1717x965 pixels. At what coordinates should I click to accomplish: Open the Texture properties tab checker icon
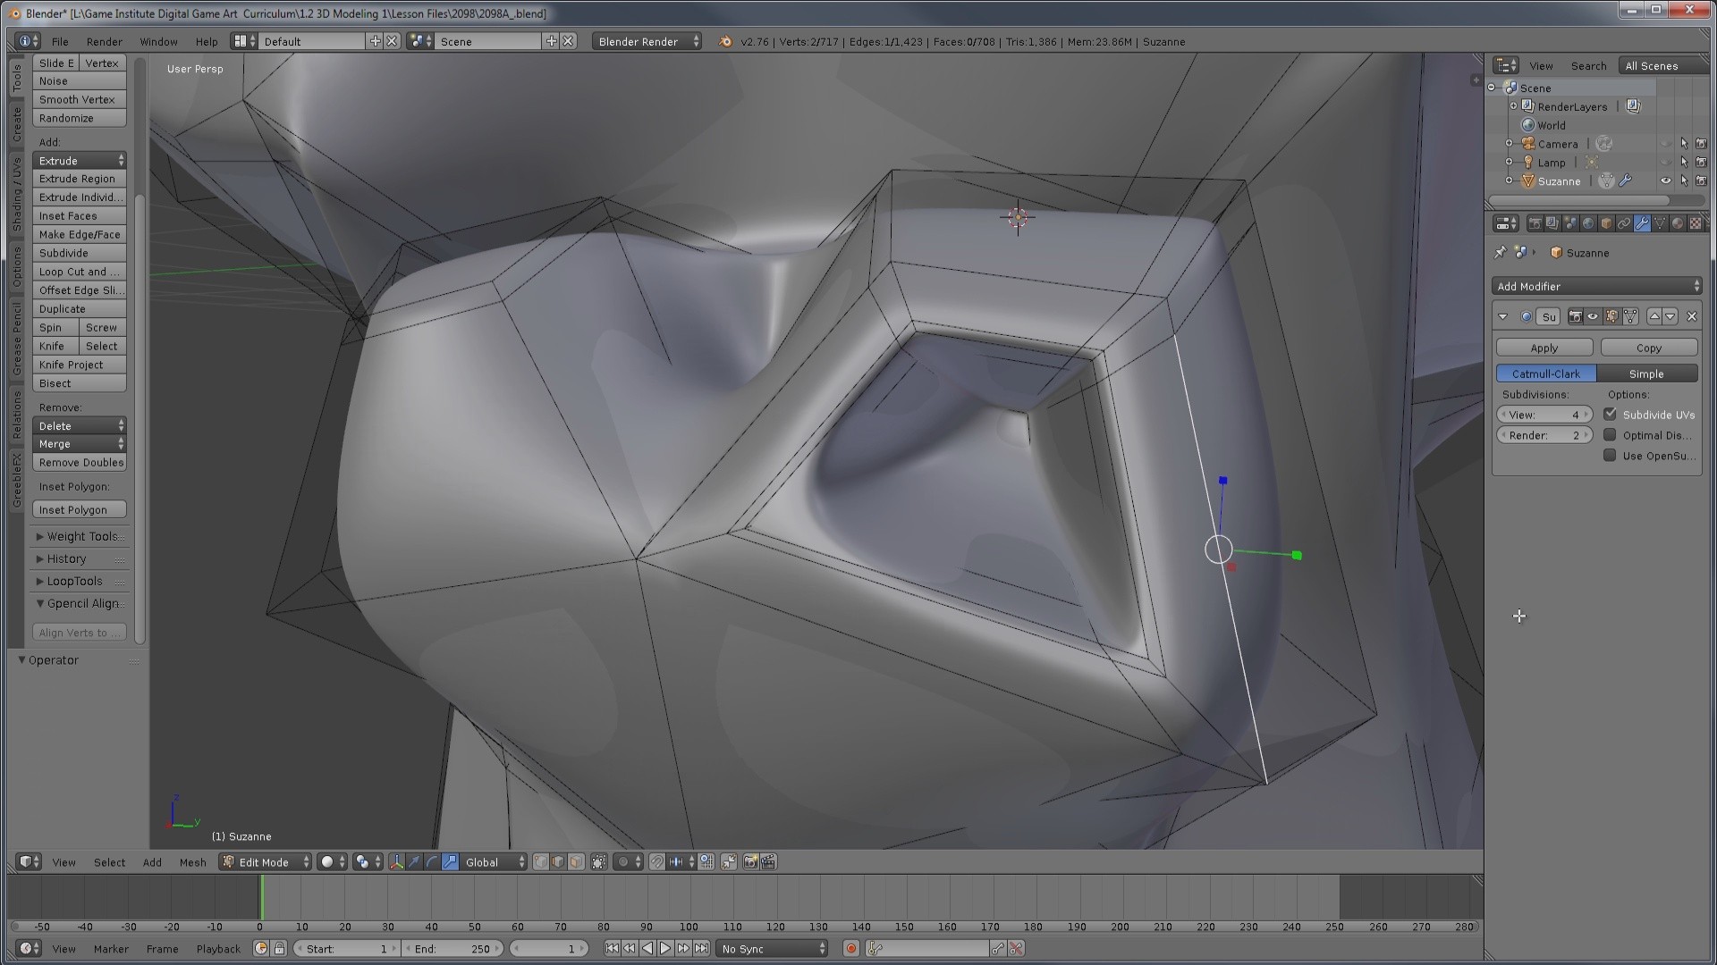[1696, 223]
